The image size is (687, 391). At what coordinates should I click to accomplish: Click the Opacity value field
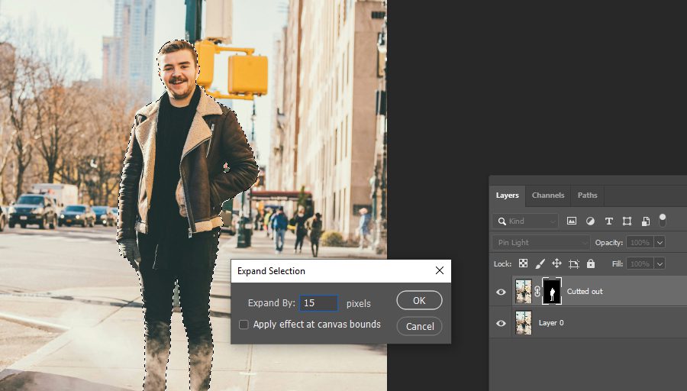pyautogui.click(x=640, y=242)
